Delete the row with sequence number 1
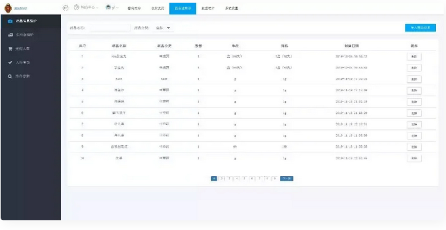446x230 pixels. [x=414, y=56]
